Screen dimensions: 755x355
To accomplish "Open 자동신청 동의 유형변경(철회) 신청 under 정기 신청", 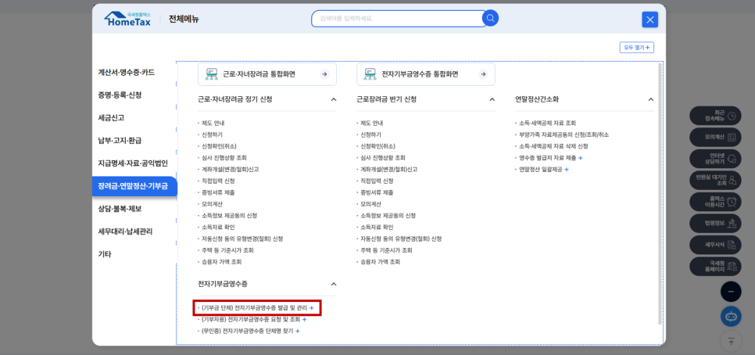I will pos(242,239).
